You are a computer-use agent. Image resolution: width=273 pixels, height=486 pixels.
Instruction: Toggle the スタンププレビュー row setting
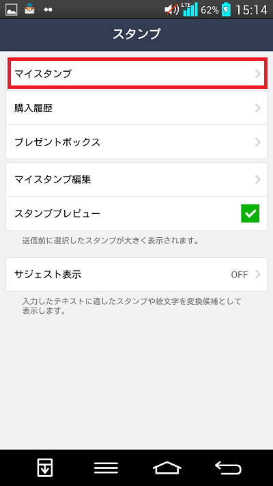[x=136, y=213]
